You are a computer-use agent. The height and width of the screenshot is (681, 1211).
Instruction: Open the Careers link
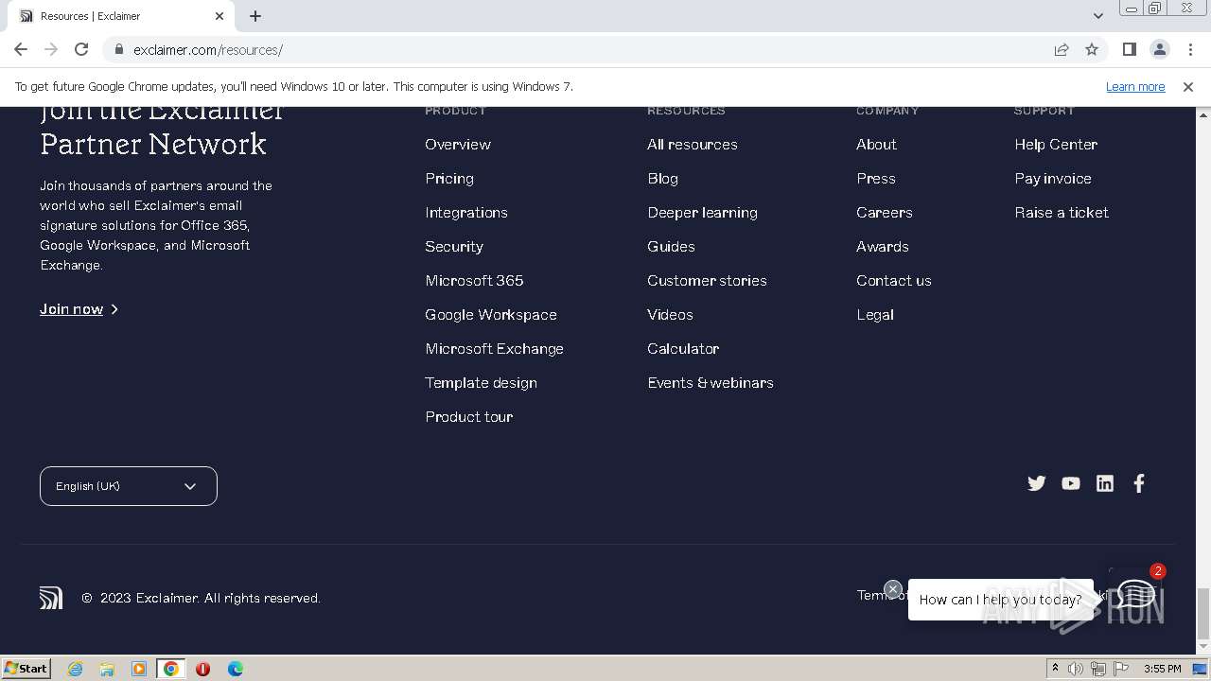(885, 213)
